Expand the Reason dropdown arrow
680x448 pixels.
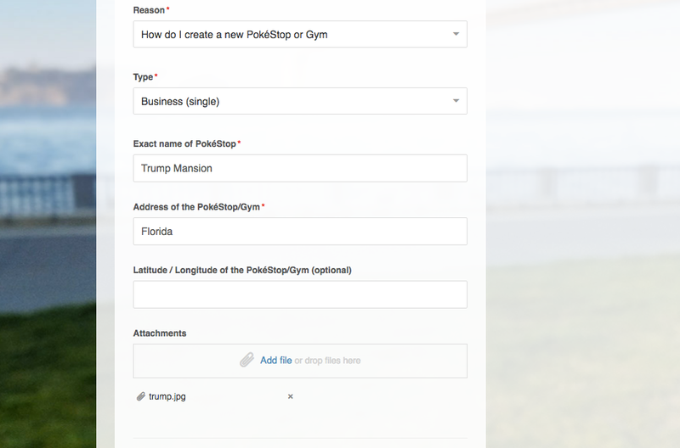(456, 34)
